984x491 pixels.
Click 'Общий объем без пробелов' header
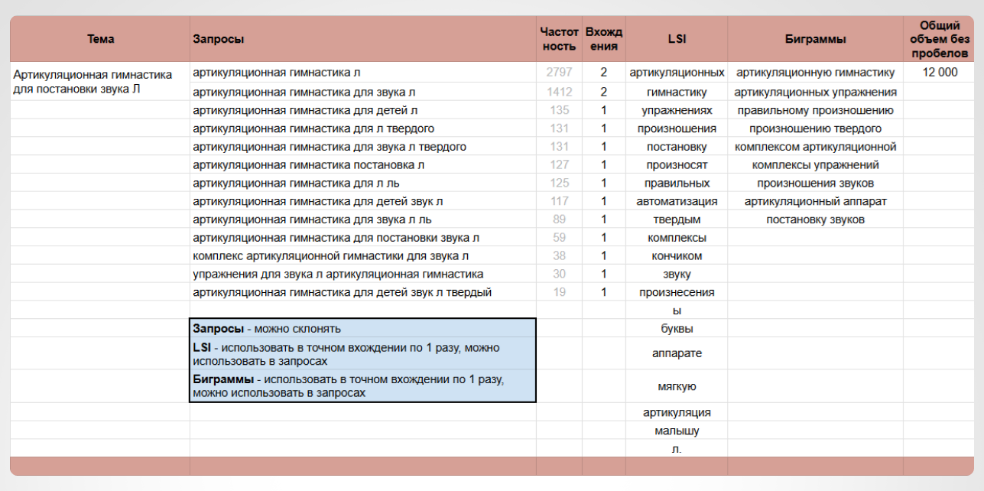939,39
